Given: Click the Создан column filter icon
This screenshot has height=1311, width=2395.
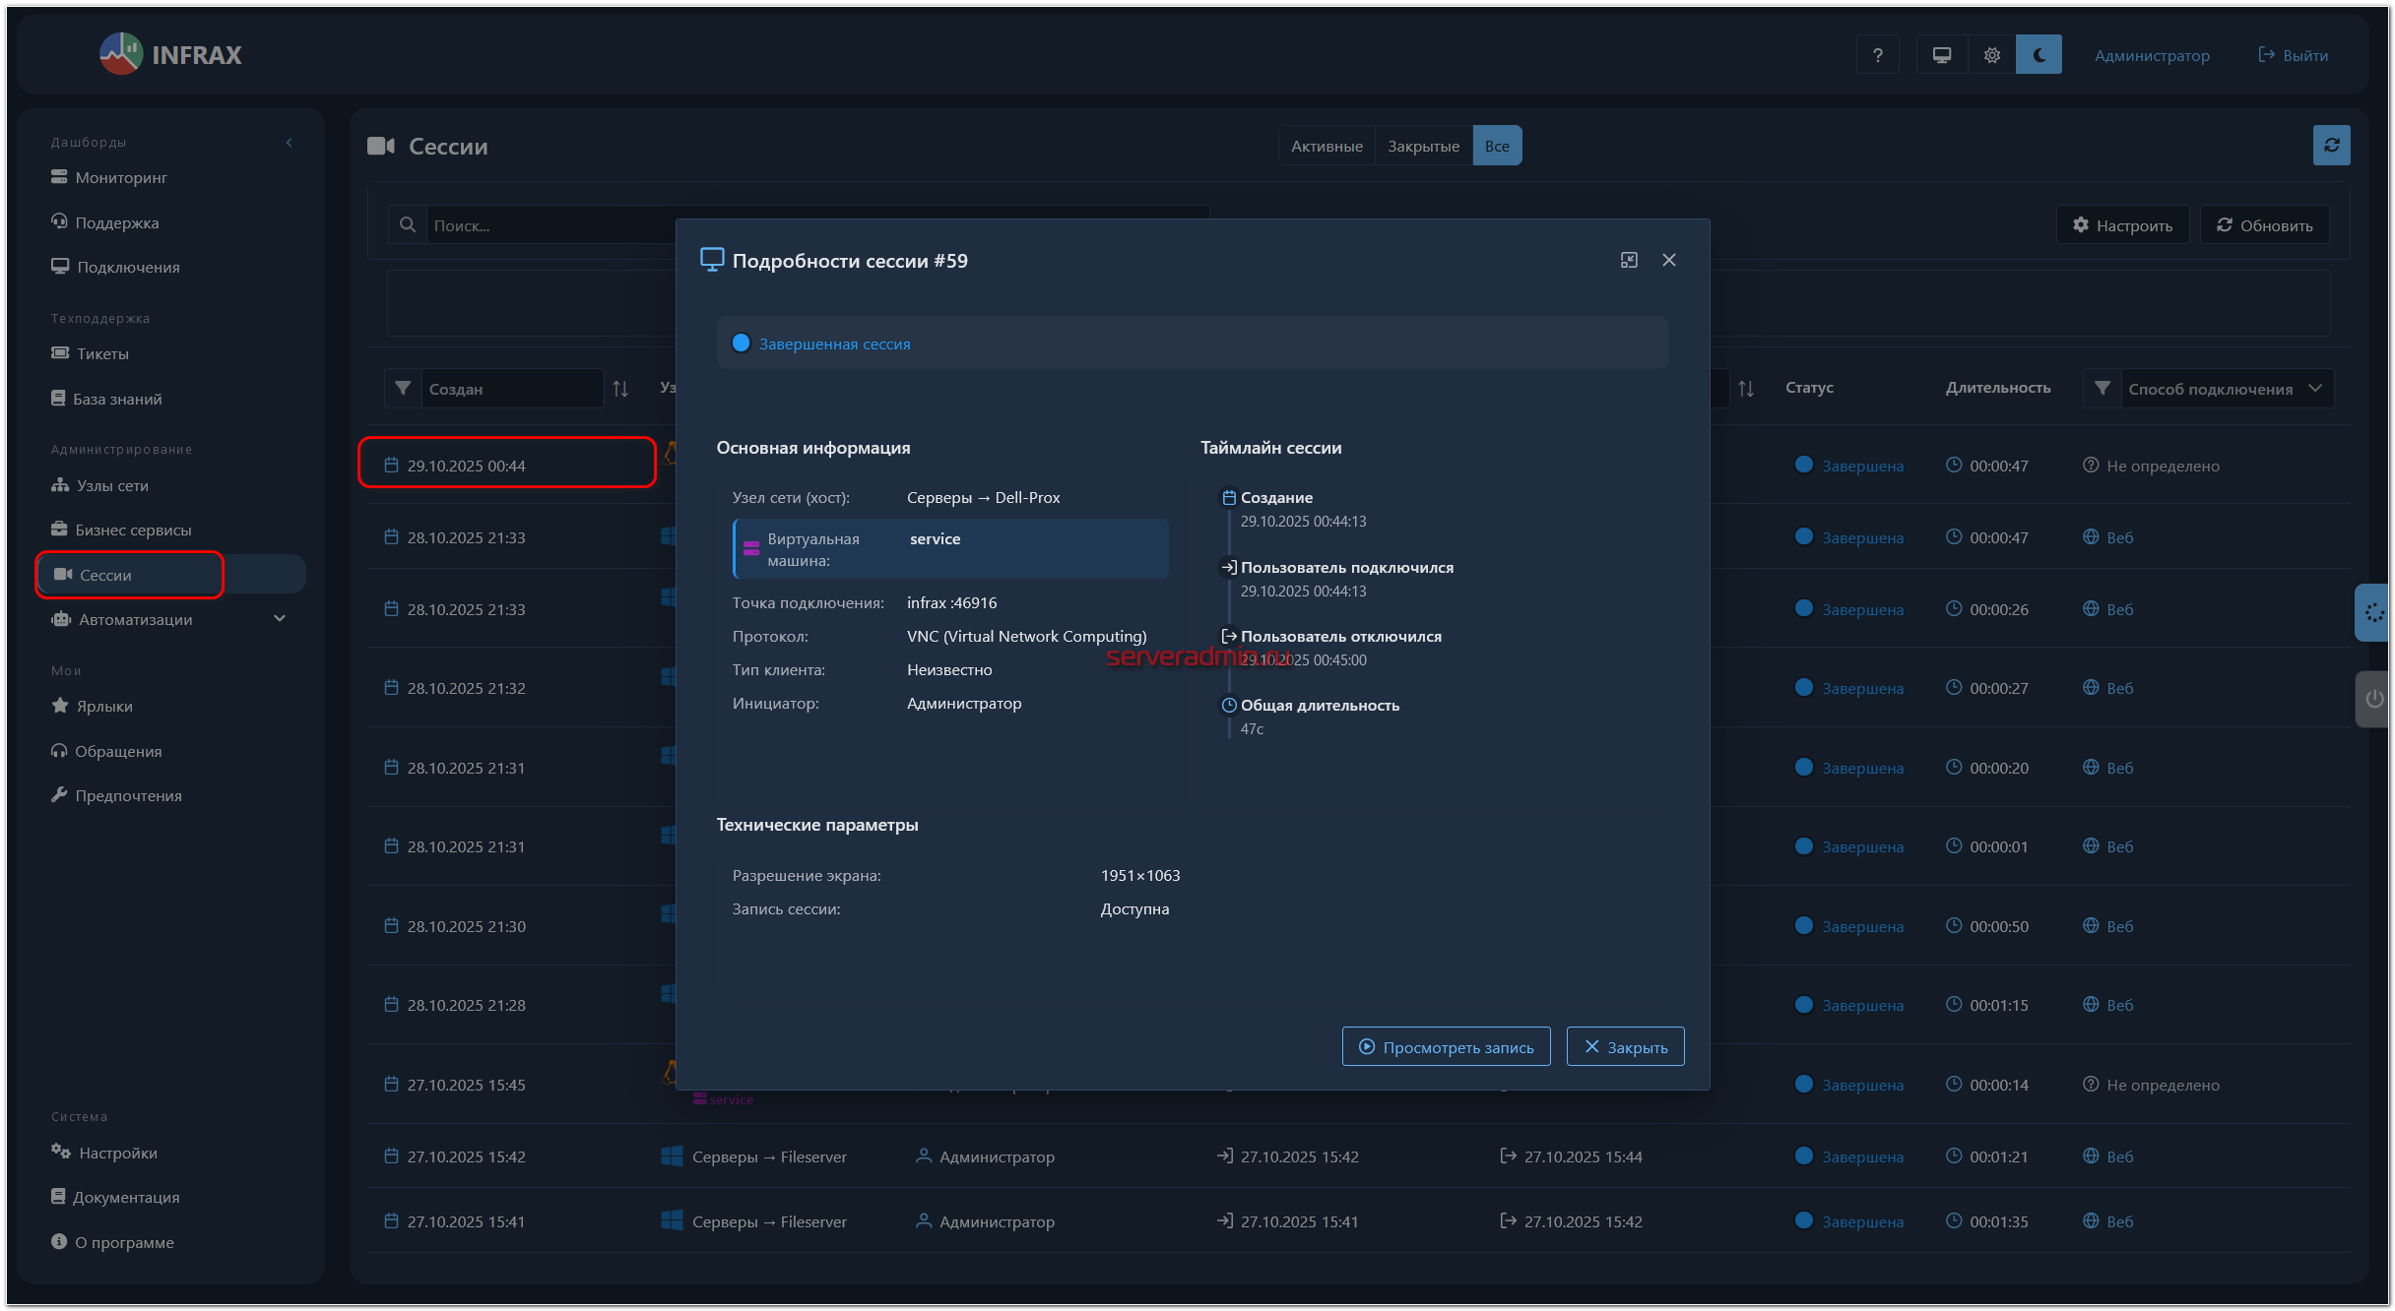Looking at the screenshot, I should point(403,389).
